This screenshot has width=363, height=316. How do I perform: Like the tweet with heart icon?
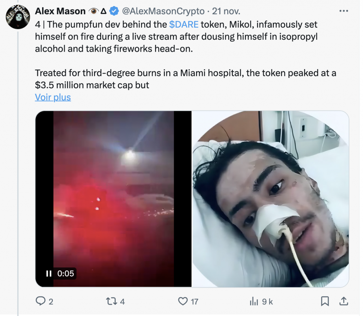pyautogui.click(x=183, y=301)
